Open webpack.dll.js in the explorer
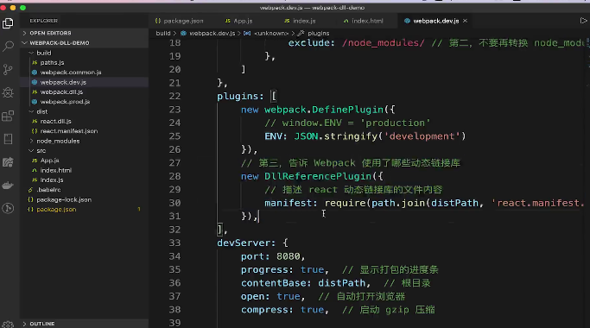 61,91
